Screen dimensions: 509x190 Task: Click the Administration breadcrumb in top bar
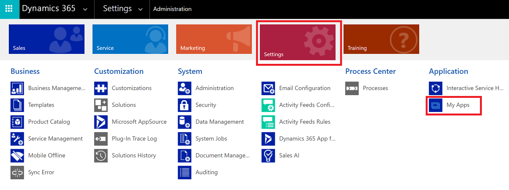[172, 9]
